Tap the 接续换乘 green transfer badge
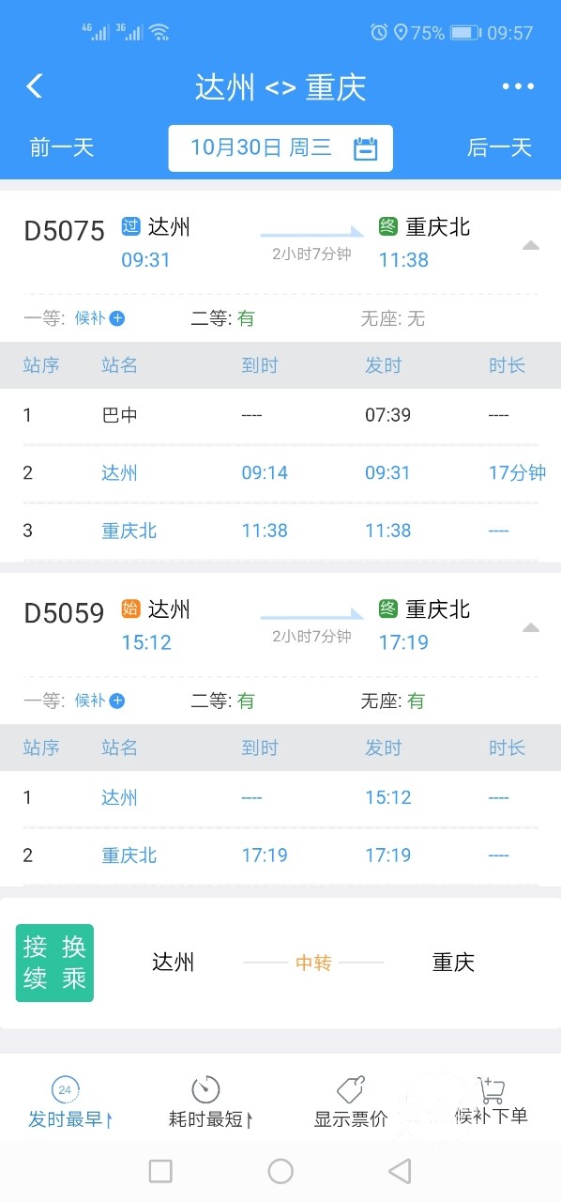561x1202 pixels. click(x=54, y=963)
